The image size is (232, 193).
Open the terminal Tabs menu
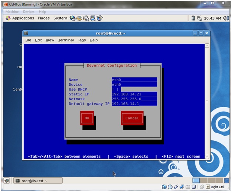(82, 40)
